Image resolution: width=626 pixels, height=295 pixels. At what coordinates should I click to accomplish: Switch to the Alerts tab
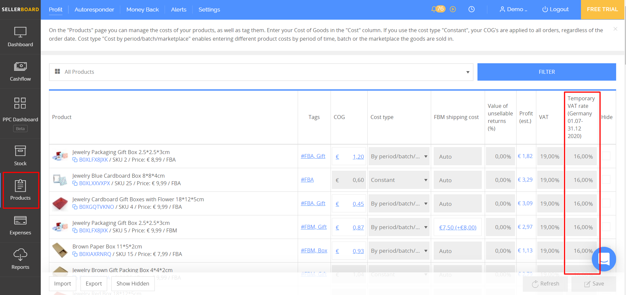tap(179, 10)
